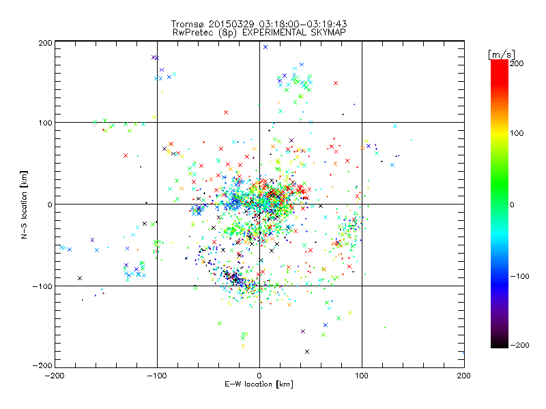Click the x-axis '0' tick label
Viewport: 546px width, 409px height.
pyautogui.click(x=259, y=376)
